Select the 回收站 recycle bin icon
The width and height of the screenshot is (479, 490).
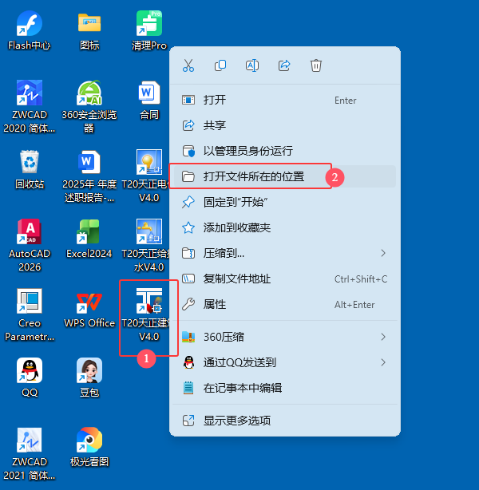pos(29,169)
